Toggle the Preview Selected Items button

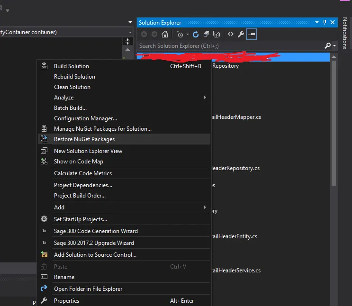point(252,35)
